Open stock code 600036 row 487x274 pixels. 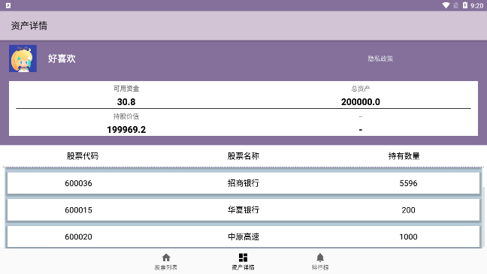pos(243,183)
